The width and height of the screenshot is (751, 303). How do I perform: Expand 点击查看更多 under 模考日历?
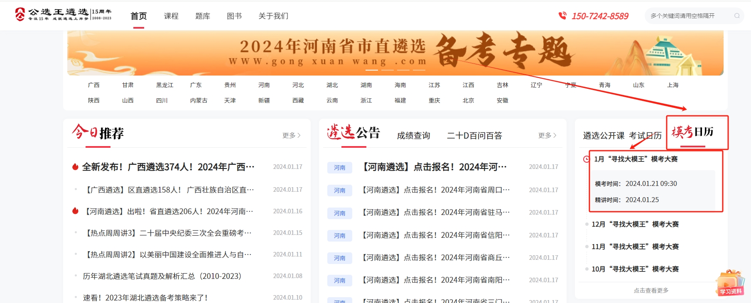[651, 291]
